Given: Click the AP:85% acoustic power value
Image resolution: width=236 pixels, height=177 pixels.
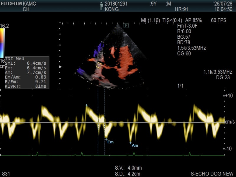Looking at the screenshot, I should pos(194,20).
